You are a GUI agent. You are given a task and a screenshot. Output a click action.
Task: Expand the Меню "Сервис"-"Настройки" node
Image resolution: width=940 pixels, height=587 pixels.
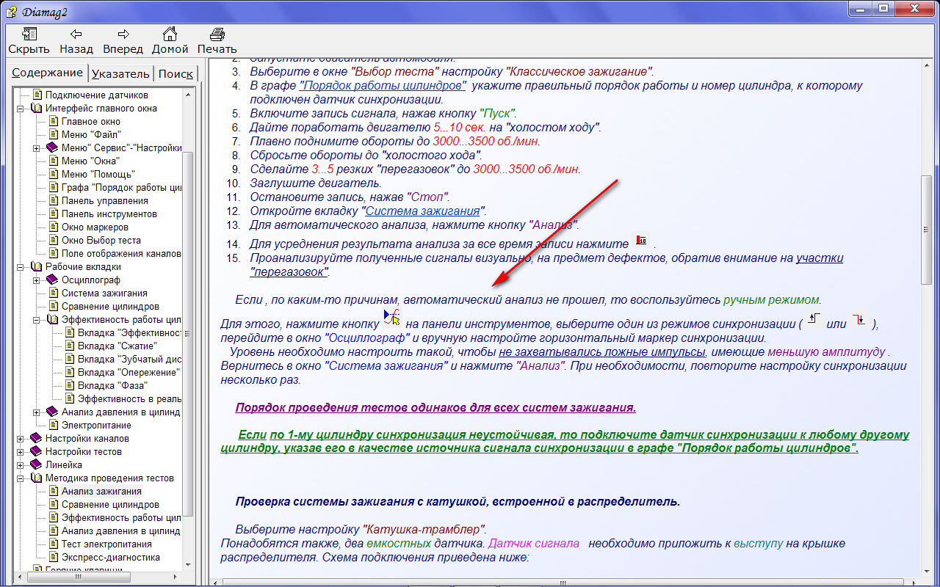click(37, 148)
